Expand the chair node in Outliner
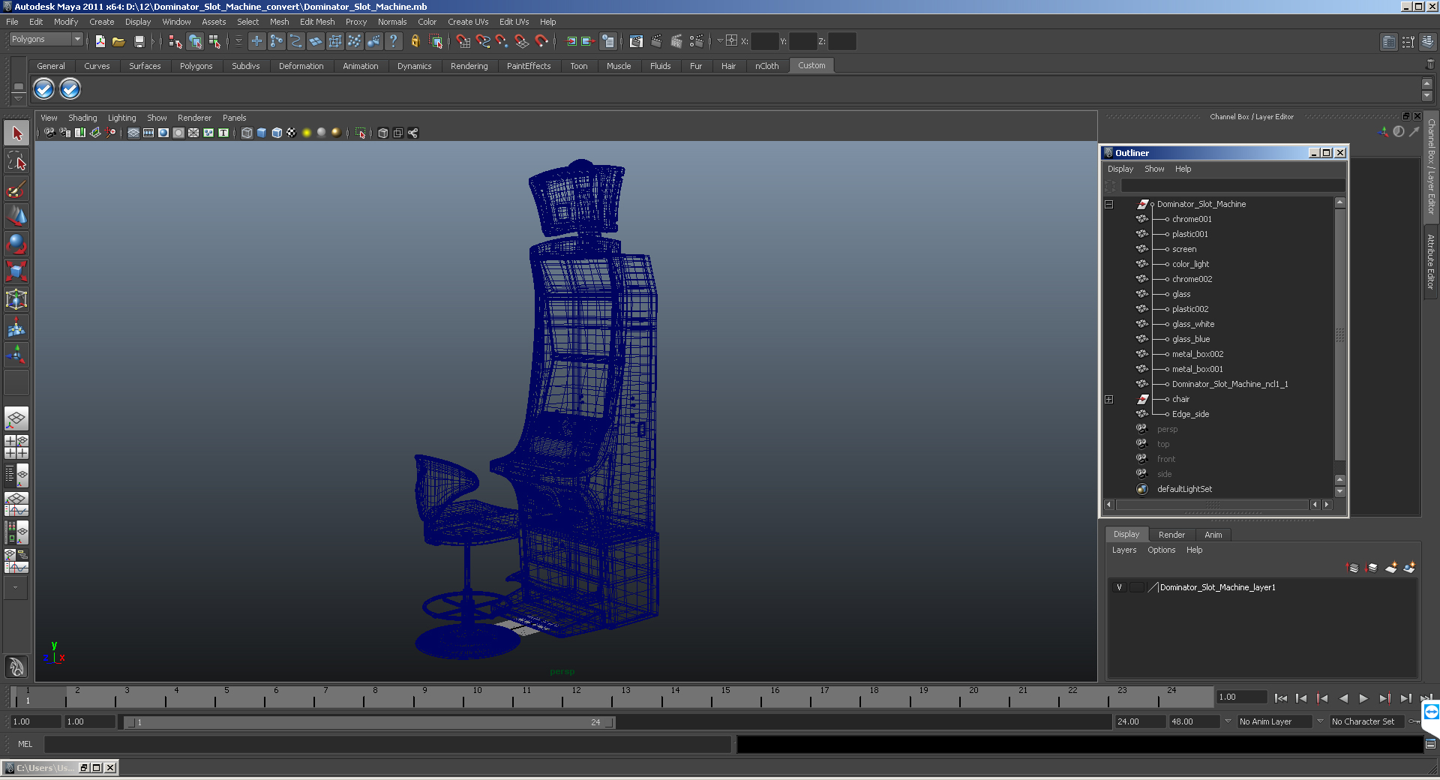The image size is (1440, 780). click(x=1109, y=399)
